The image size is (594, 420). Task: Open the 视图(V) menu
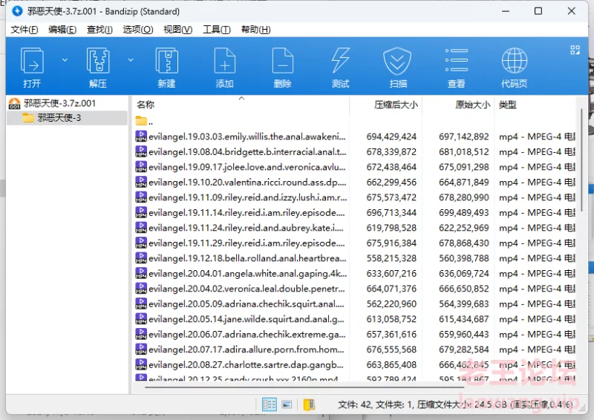177,30
